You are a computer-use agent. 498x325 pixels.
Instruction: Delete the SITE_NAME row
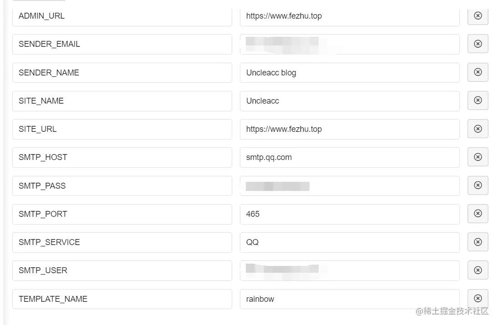pos(478,100)
